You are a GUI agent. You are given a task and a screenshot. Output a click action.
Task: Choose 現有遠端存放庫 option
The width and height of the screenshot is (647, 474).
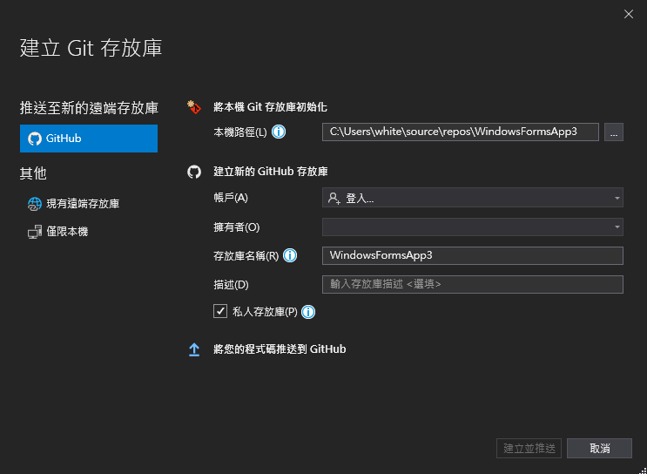coord(73,204)
